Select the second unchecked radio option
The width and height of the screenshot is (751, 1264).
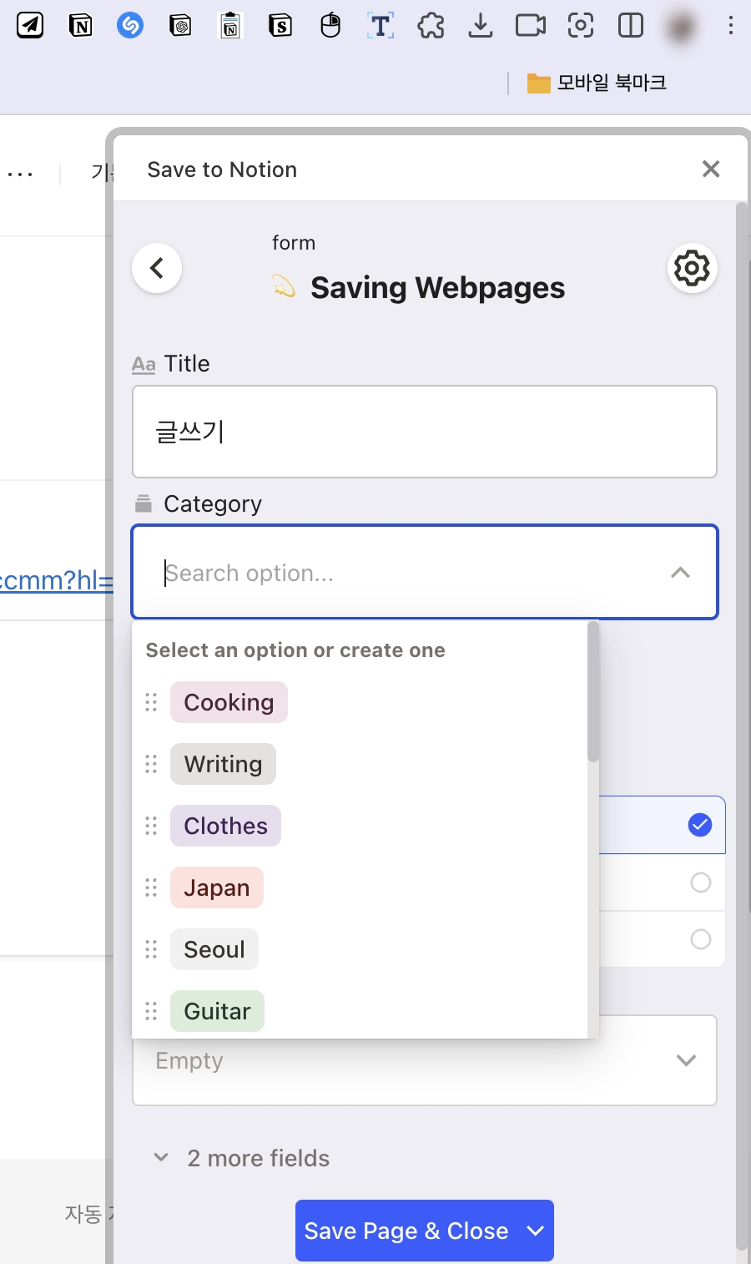coord(701,882)
